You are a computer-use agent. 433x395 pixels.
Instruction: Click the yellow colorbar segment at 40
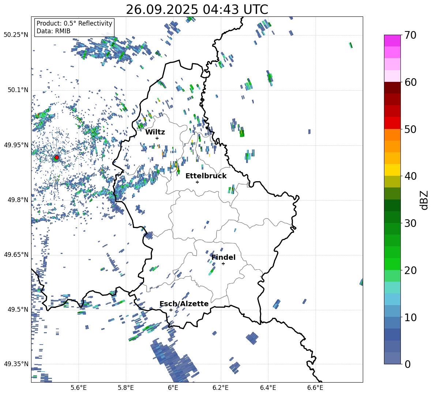point(392,170)
